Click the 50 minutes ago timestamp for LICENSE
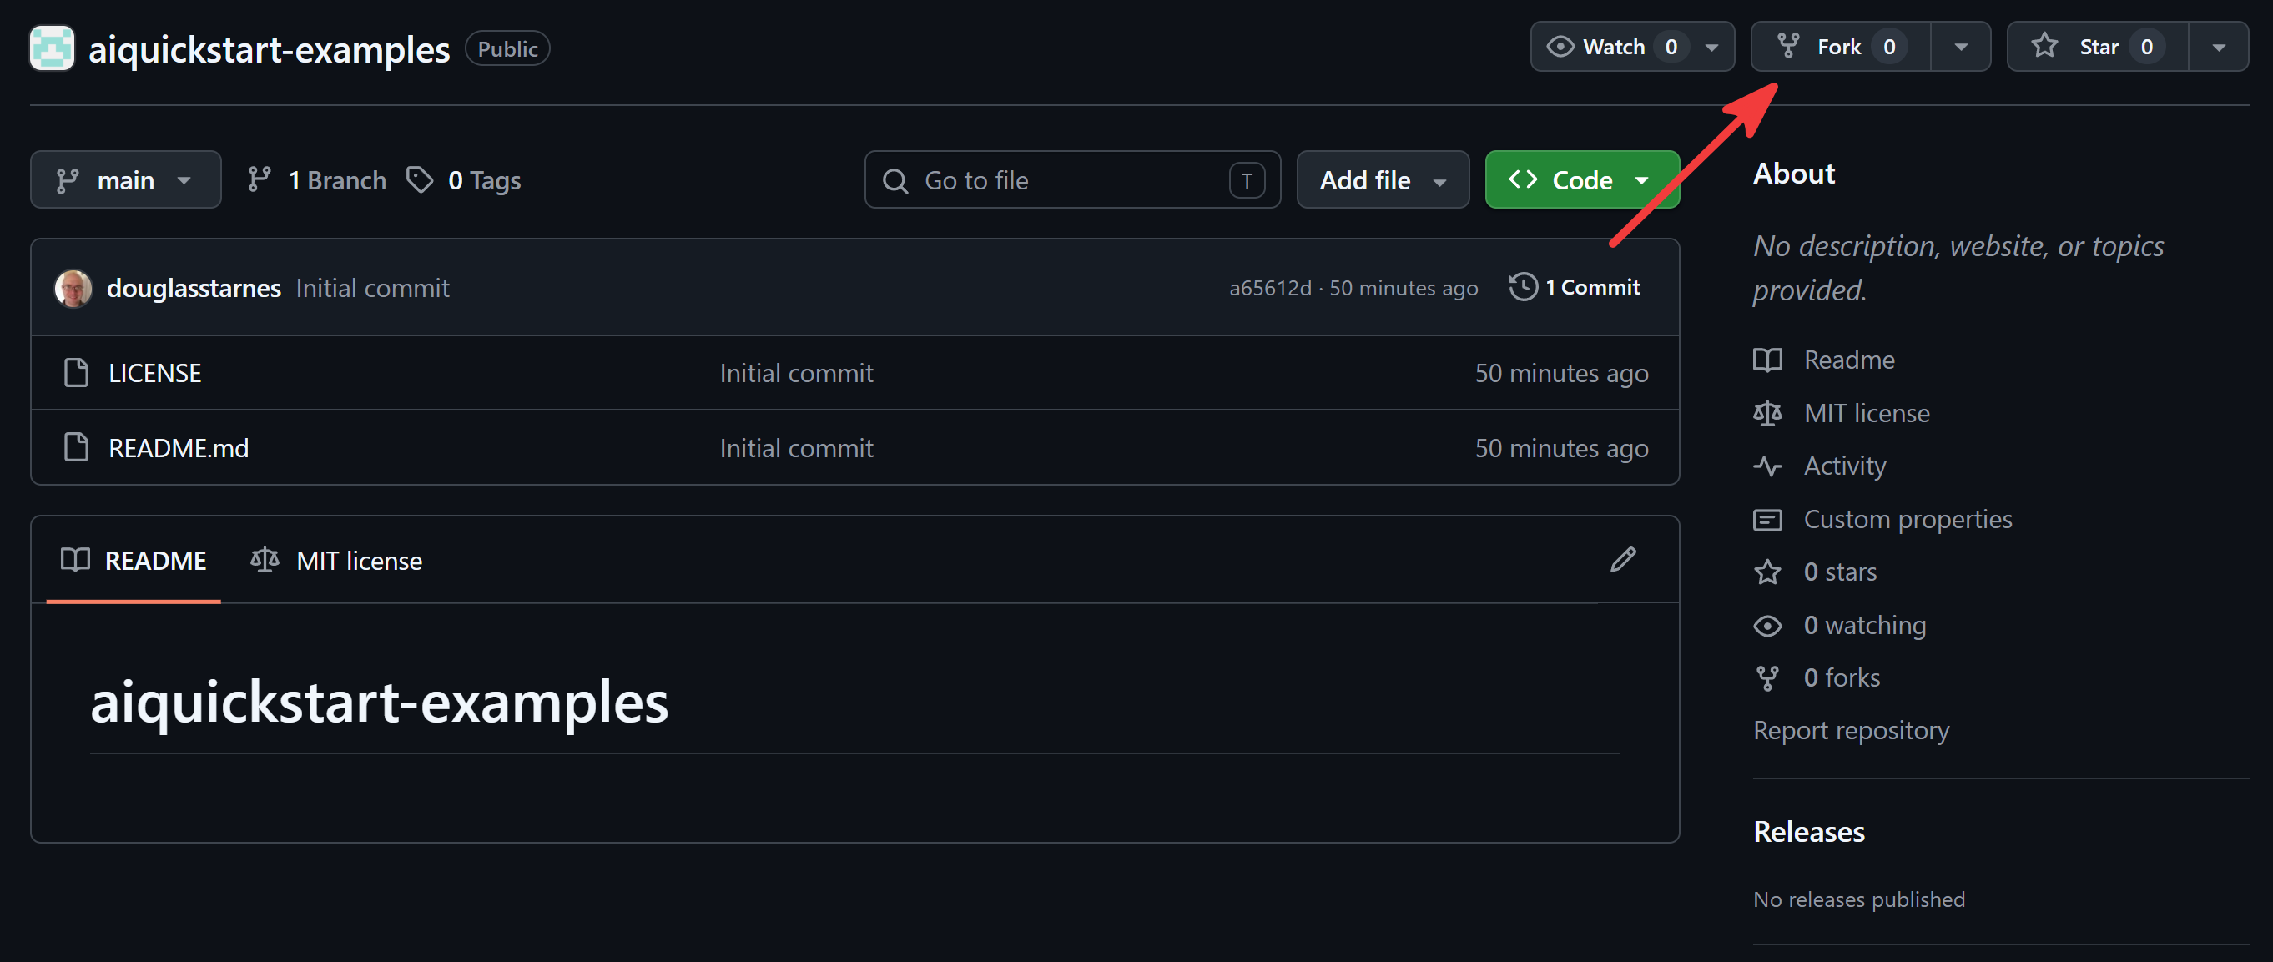This screenshot has height=962, width=2273. (1562, 373)
